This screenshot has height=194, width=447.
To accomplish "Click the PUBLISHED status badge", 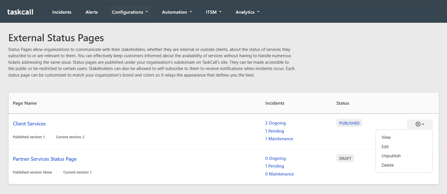I will point(349,123).
